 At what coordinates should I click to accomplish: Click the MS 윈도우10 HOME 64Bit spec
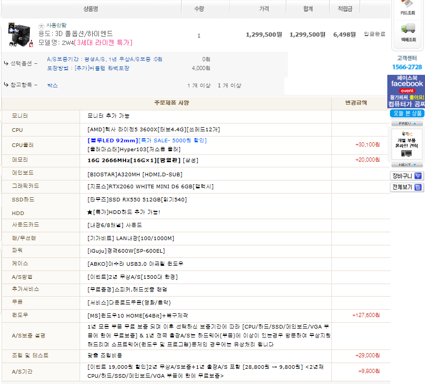coord(138,315)
